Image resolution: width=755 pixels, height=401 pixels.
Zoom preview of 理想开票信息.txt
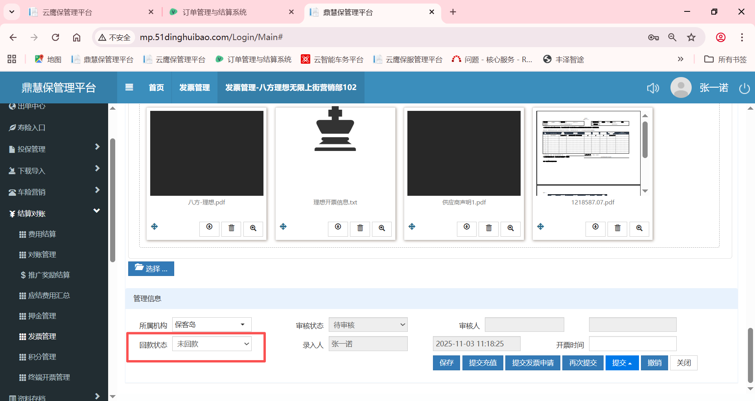[382, 228]
